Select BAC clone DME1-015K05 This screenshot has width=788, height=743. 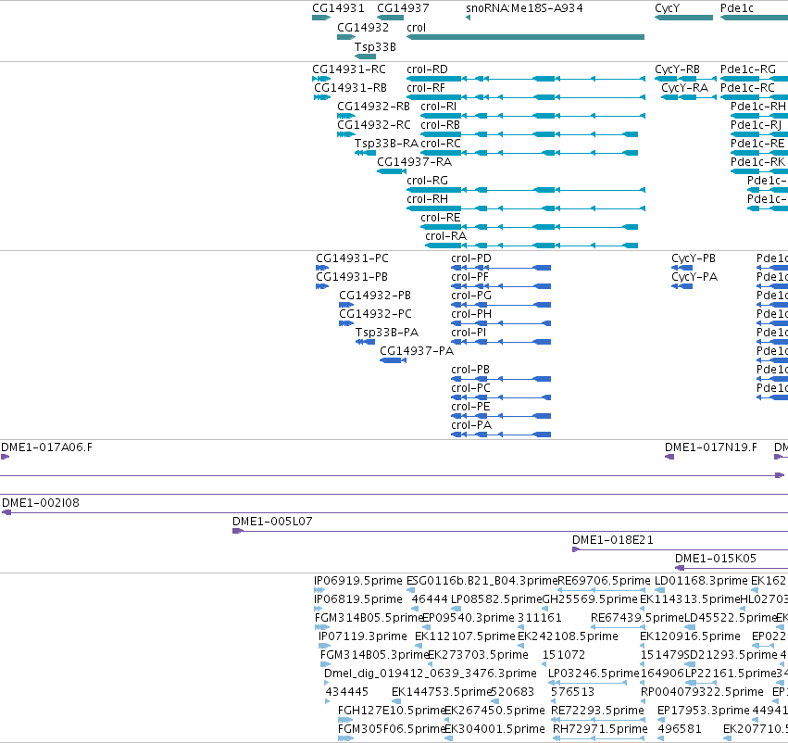(732, 568)
